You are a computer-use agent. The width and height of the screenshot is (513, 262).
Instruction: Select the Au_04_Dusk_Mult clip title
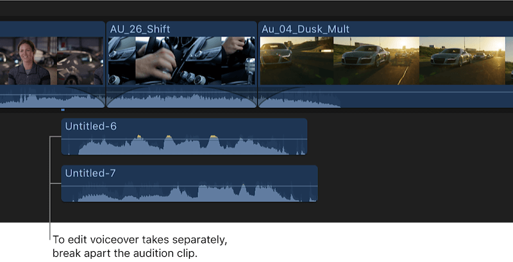click(x=305, y=29)
